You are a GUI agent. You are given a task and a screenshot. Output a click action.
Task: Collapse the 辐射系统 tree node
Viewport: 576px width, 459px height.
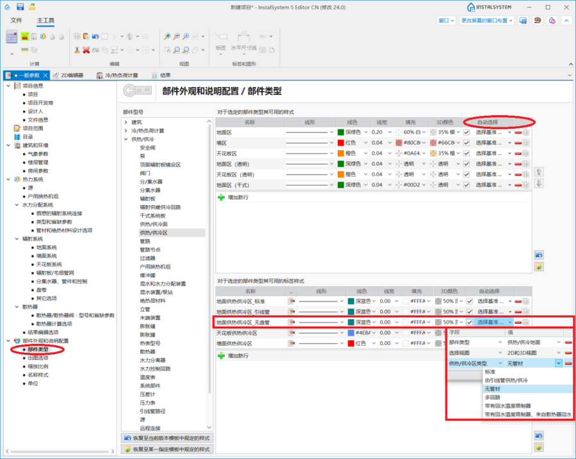click(17, 239)
